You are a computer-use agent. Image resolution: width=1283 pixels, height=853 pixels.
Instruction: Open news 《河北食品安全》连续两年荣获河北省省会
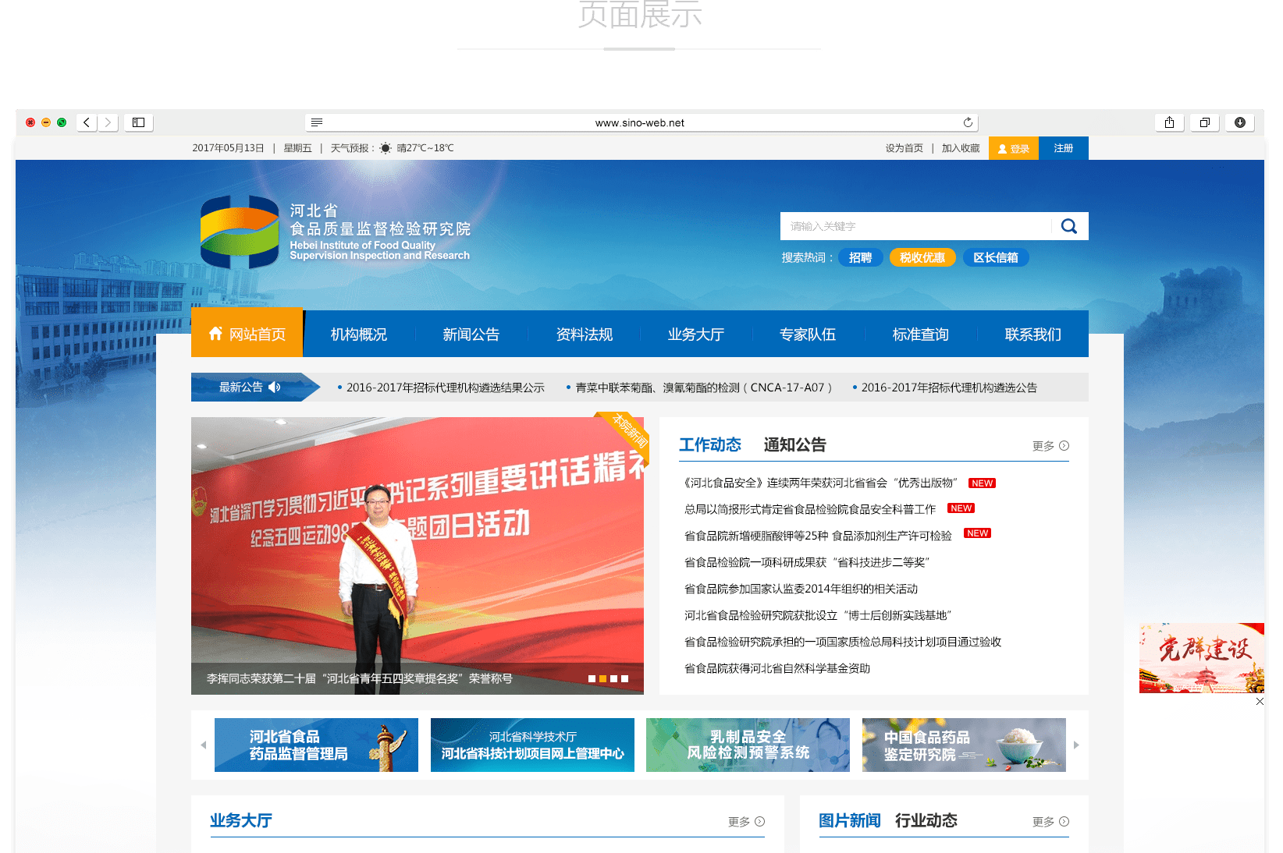click(x=819, y=483)
